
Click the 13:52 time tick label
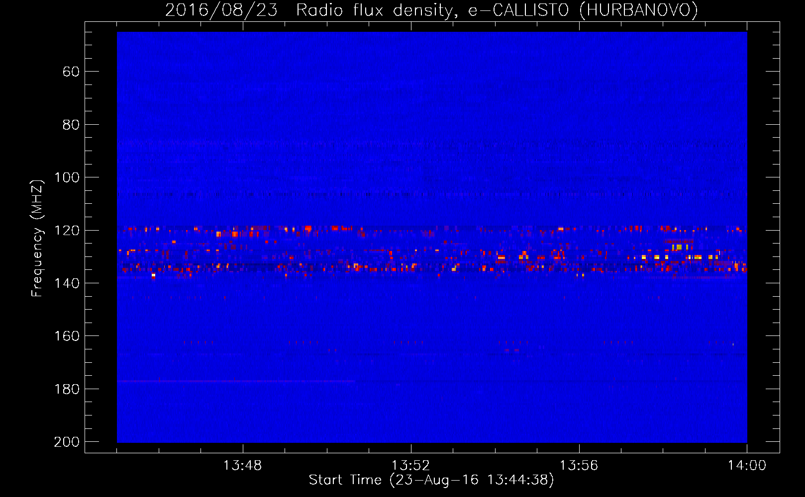[411, 466]
